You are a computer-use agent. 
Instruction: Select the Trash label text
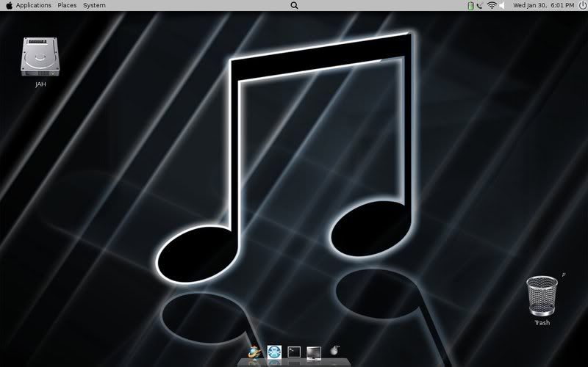[542, 322]
